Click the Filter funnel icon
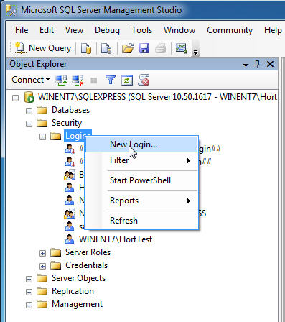 click(111, 80)
